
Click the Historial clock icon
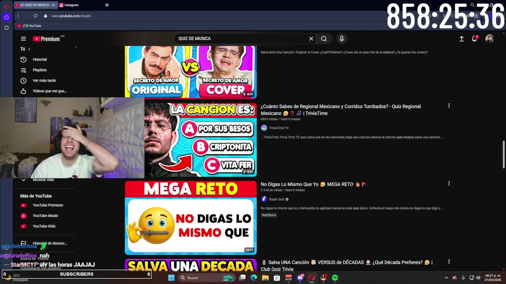(23, 60)
